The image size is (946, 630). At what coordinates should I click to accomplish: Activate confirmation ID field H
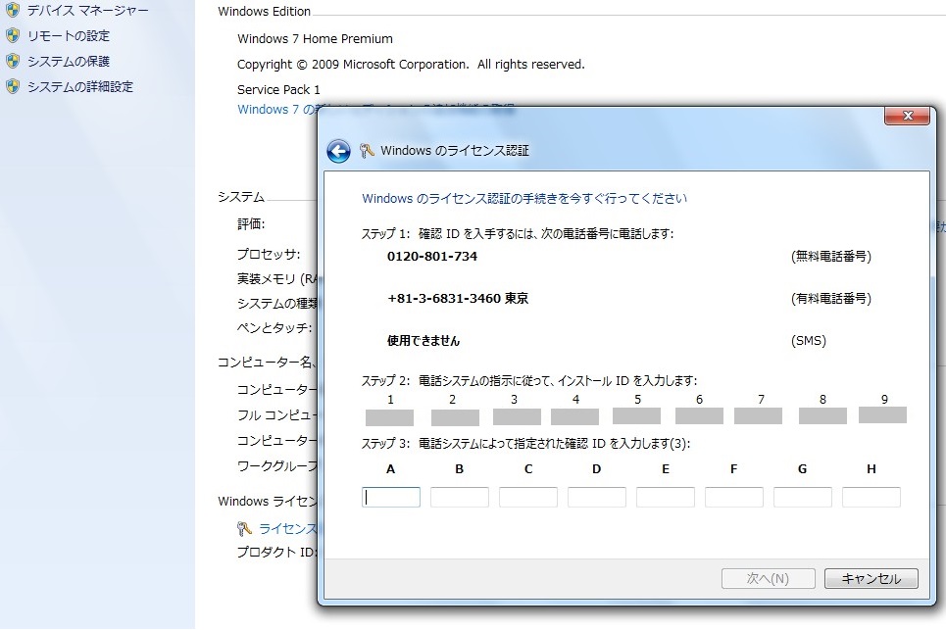[871, 497]
